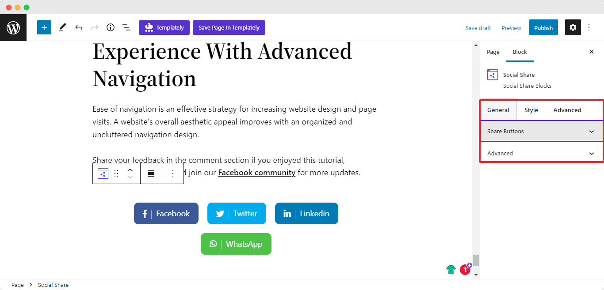604x290 pixels.
Task: Open block toolbar more options
Action: [173, 173]
